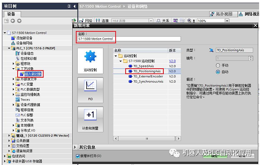Click the zoom magnifier icon in toolbar
This screenshot has width=260, height=165.
point(189,20)
